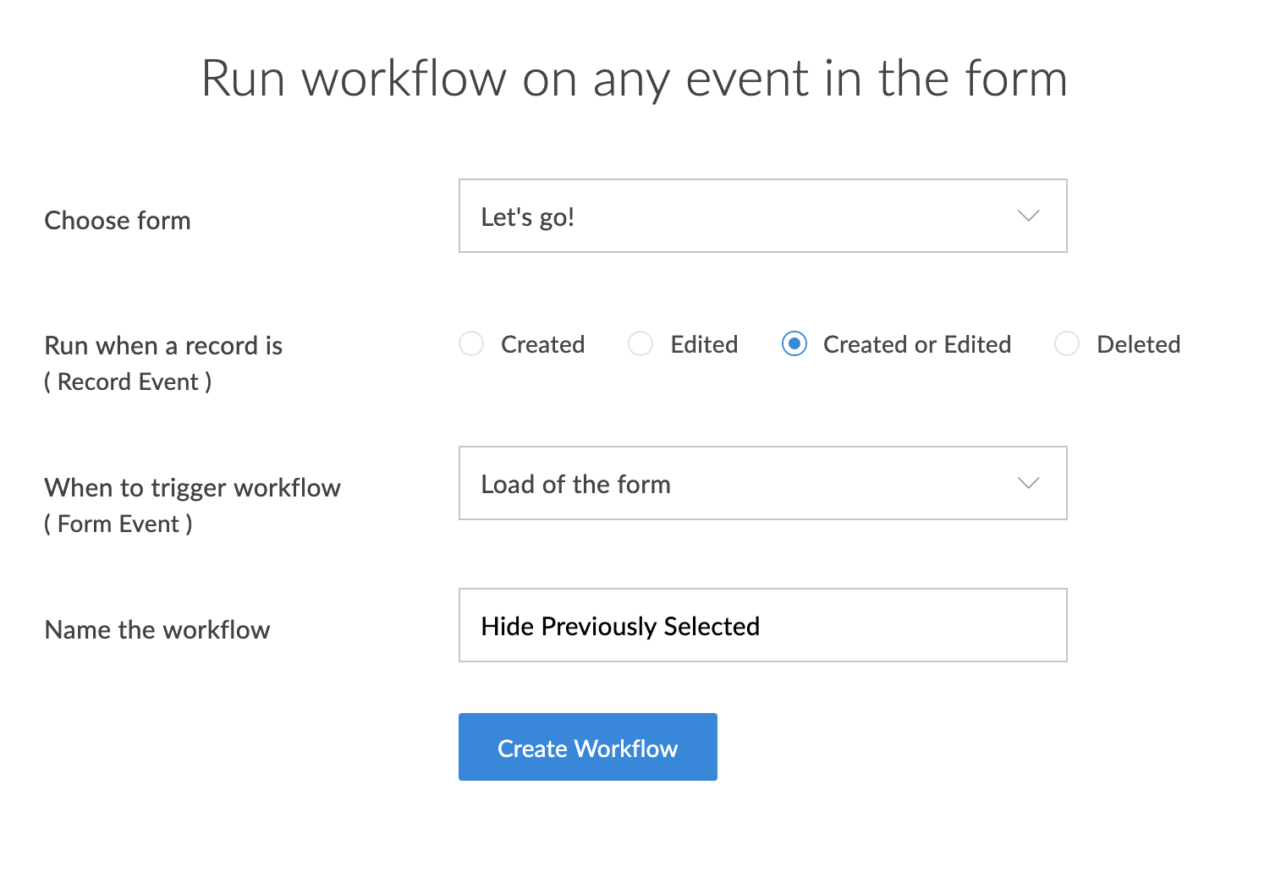Click the "Created or Edited" label text
This screenshot has width=1281, height=878.
(x=917, y=344)
